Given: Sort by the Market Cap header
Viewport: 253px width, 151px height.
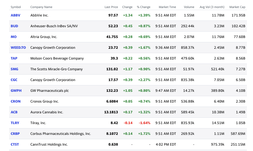Looking at the screenshot, I should (x=237, y=7).
